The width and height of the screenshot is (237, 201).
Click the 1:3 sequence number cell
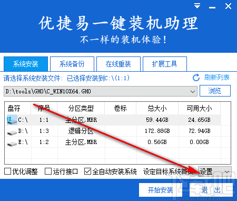pos(44,131)
